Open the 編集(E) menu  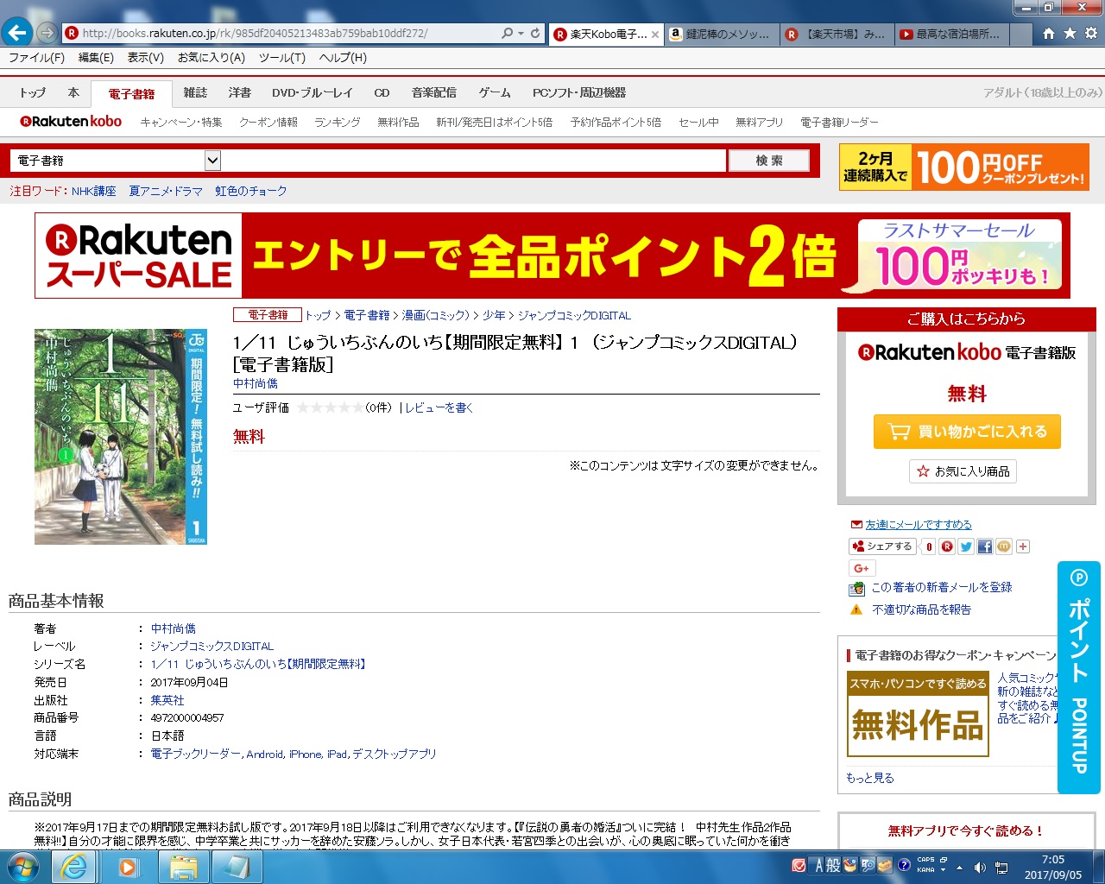96,58
